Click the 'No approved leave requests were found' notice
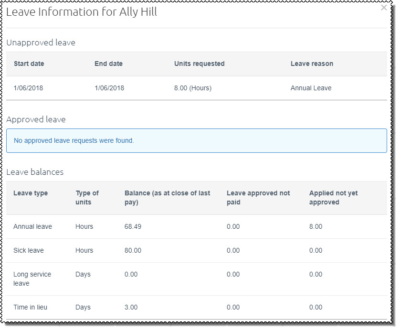The height and width of the screenshot is (331, 400). point(74,141)
